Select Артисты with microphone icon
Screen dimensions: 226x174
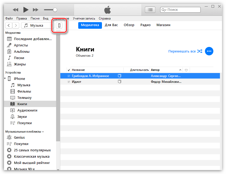click(30, 45)
